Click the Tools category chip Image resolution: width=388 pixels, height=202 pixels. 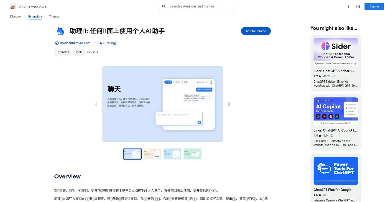pyautogui.click(x=79, y=52)
